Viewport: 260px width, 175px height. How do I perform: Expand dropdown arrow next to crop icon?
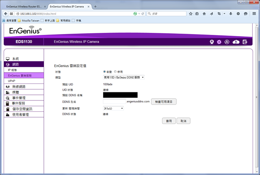224,14
